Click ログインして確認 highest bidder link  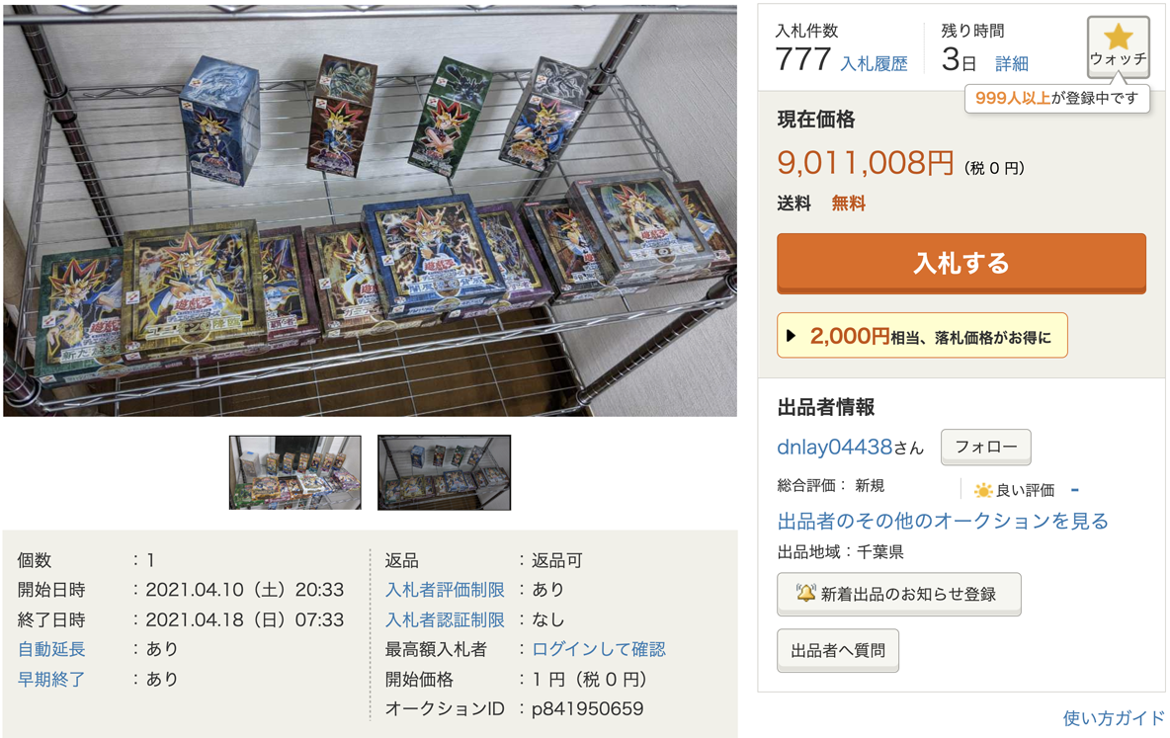599,649
